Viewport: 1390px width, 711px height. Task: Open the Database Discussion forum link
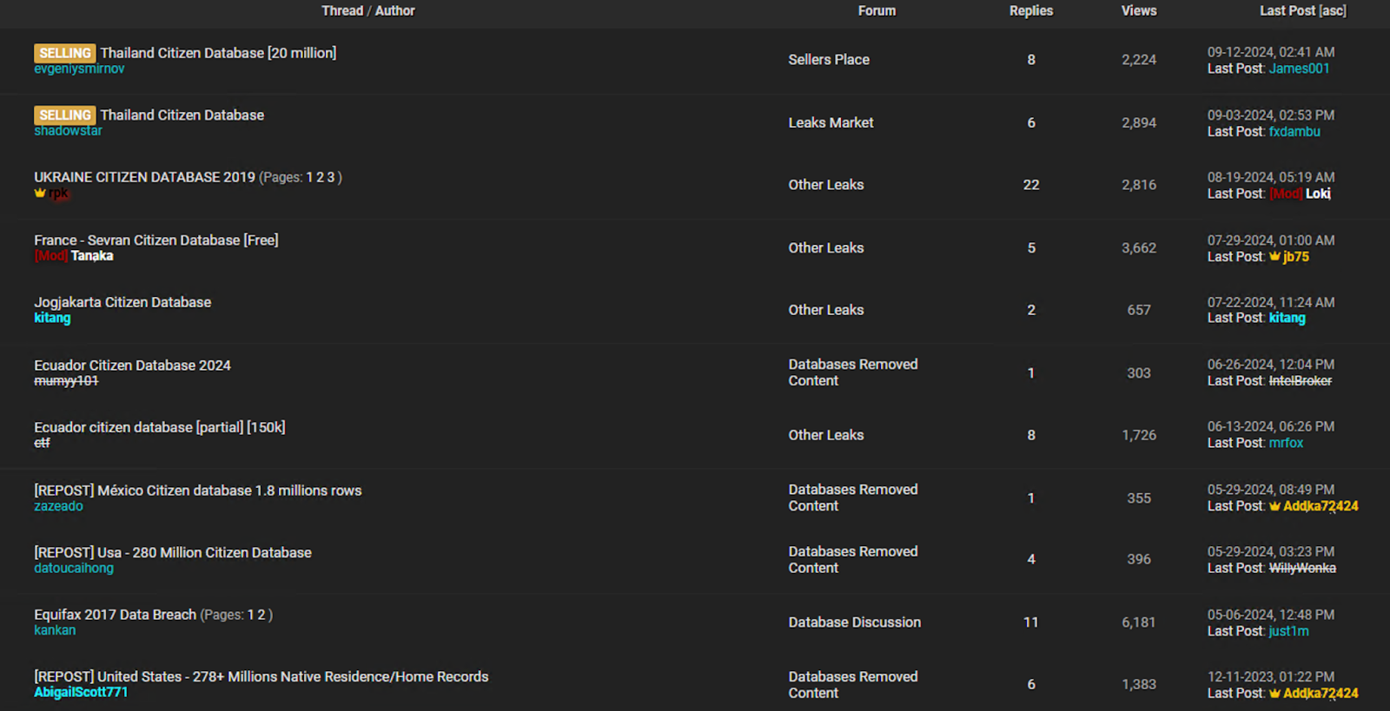tap(854, 622)
